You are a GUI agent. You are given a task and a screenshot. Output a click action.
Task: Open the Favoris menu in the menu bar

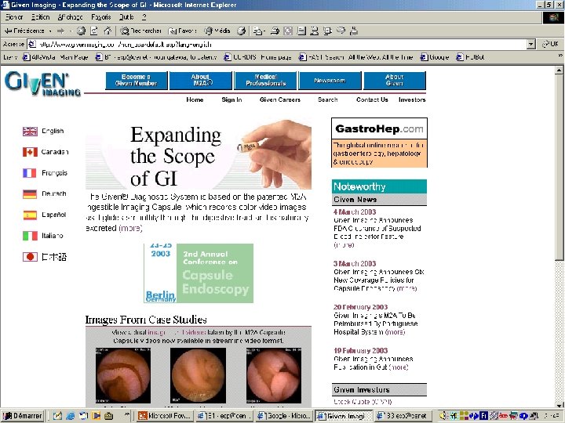point(101,17)
